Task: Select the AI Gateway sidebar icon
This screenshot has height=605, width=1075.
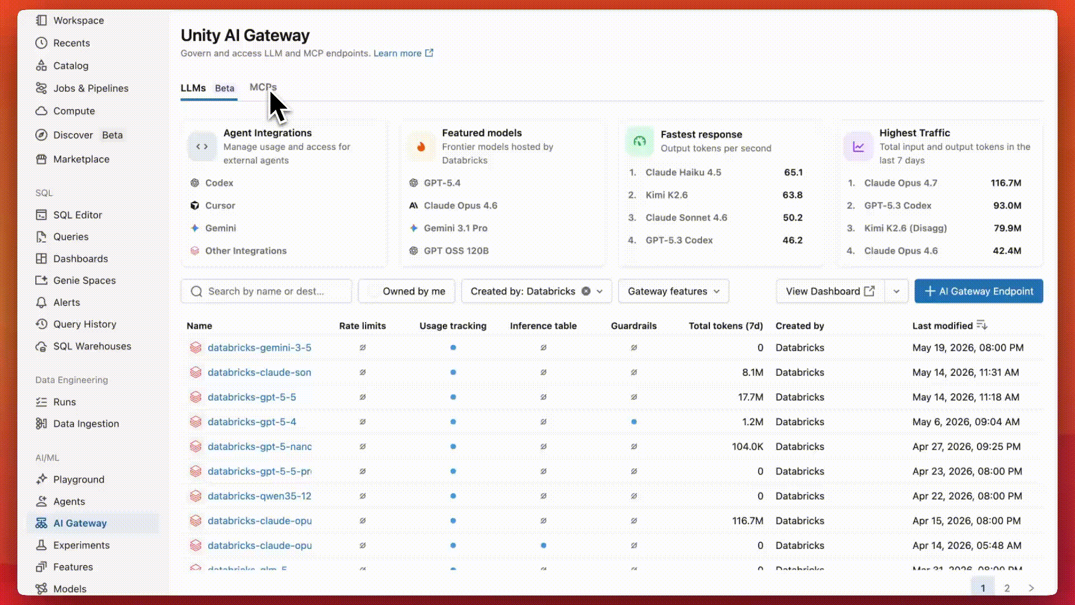Action: [41, 523]
